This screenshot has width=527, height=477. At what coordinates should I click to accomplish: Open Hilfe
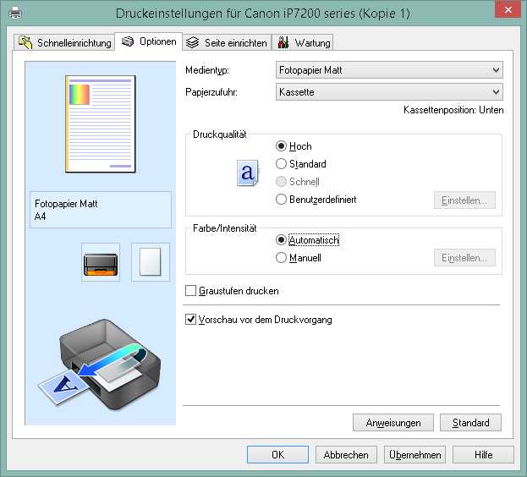coord(483,455)
